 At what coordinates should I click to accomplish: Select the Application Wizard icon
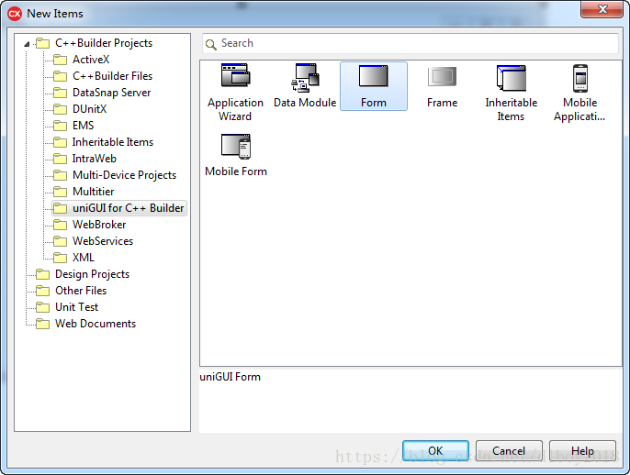pyautogui.click(x=235, y=75)
